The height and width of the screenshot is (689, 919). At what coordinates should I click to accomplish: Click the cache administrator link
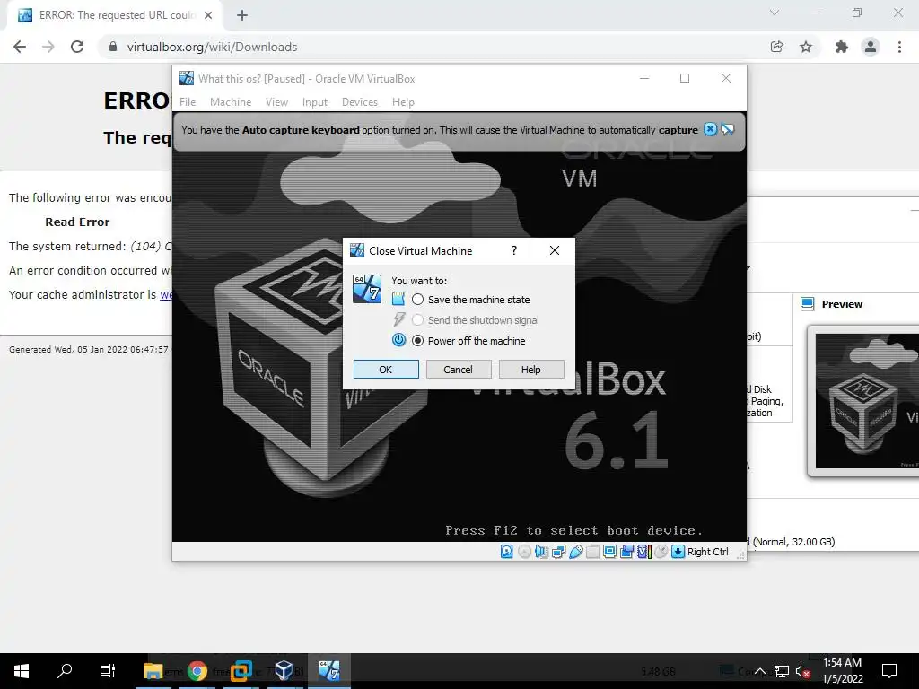[x=166, y=294]
